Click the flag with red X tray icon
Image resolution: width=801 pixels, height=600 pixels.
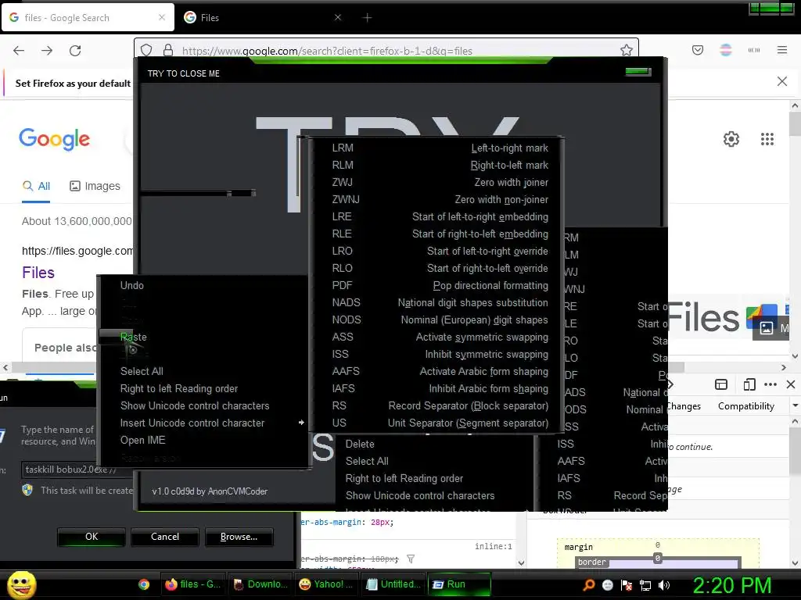point(627,584)
